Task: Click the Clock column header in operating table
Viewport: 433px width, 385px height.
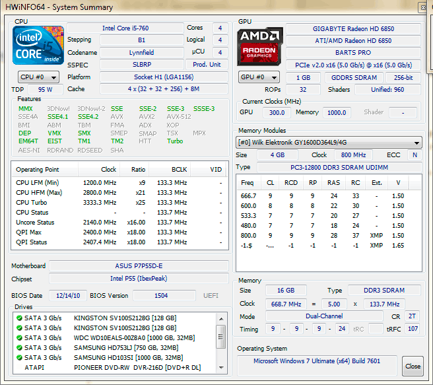Action: [x=99, y=170]
